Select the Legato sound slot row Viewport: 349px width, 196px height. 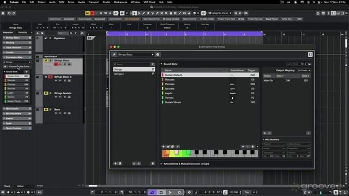(210, 93)
